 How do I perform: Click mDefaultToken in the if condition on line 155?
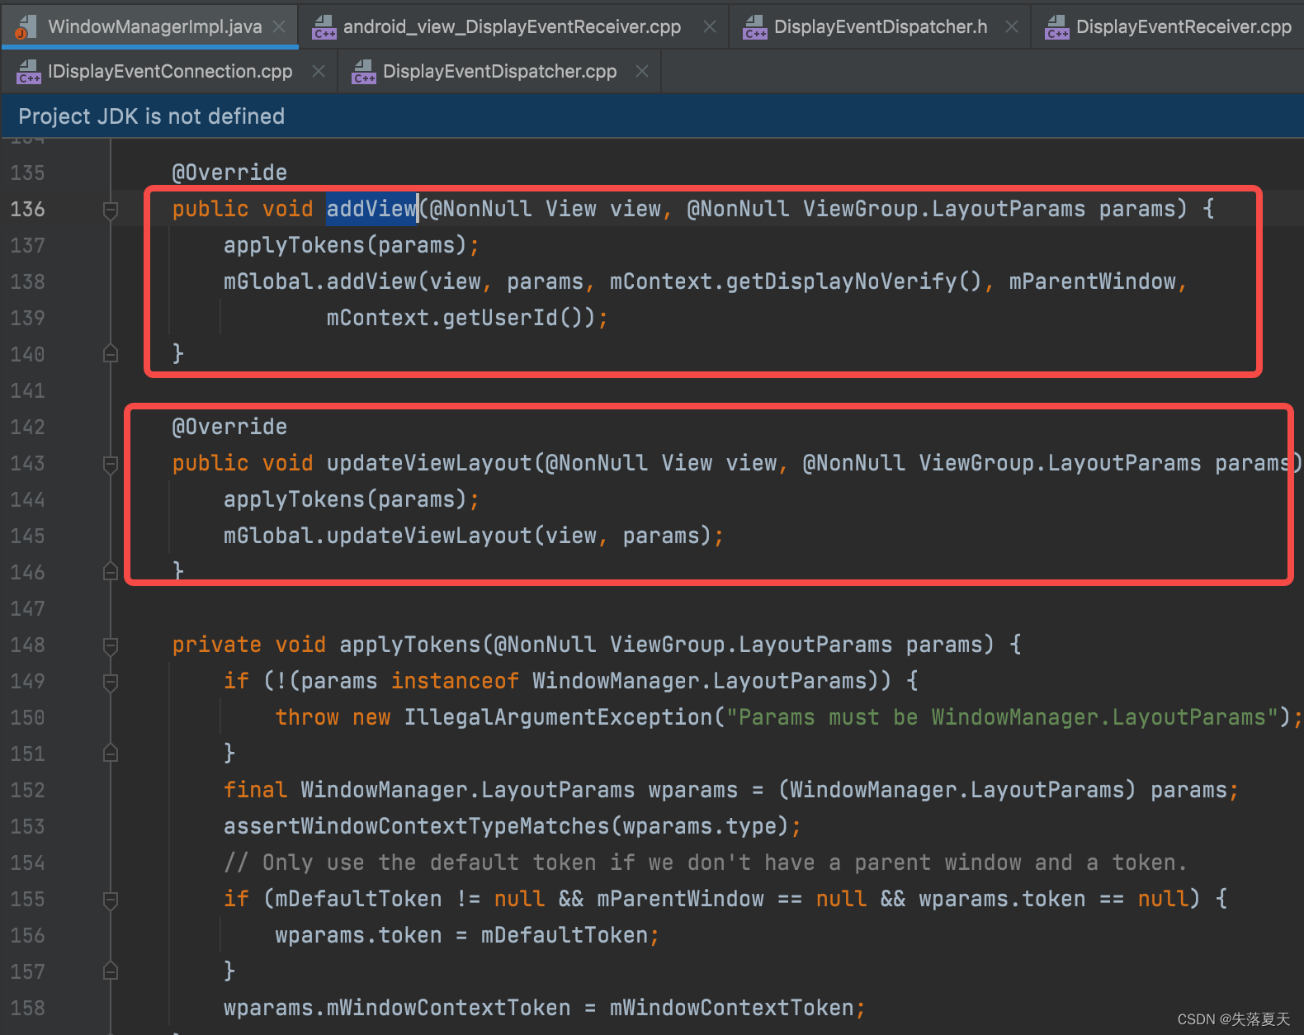pos(358,899)
